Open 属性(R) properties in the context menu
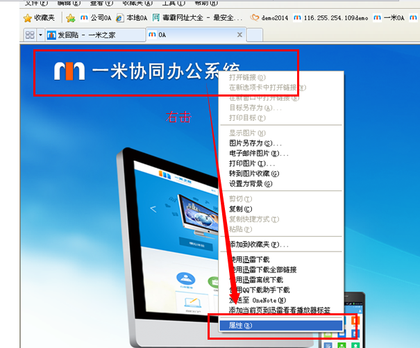420x348 pixels. [281, 326]
